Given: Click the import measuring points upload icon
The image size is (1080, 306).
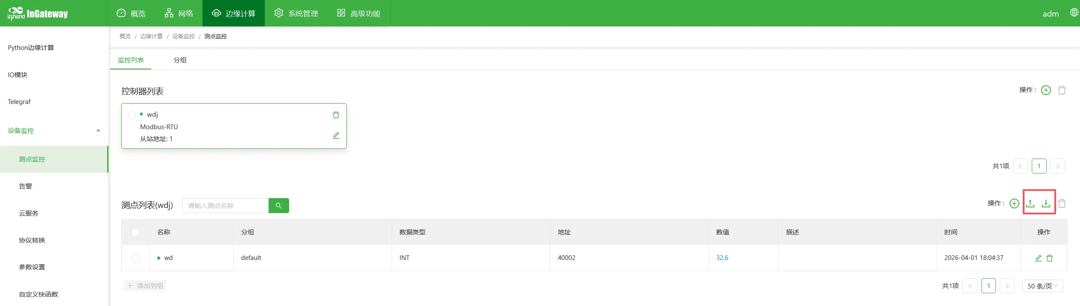Looking at the screenshot, I should pos(1030,204).
